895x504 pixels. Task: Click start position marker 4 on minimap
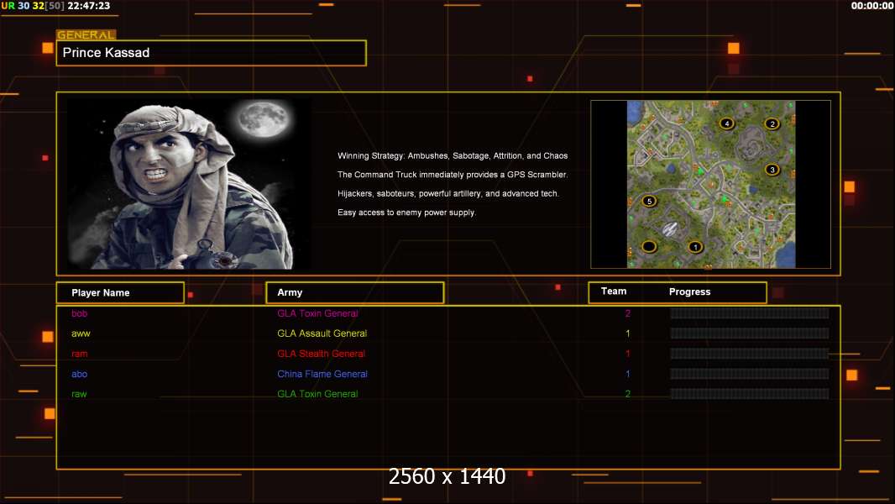coord(726,123)
